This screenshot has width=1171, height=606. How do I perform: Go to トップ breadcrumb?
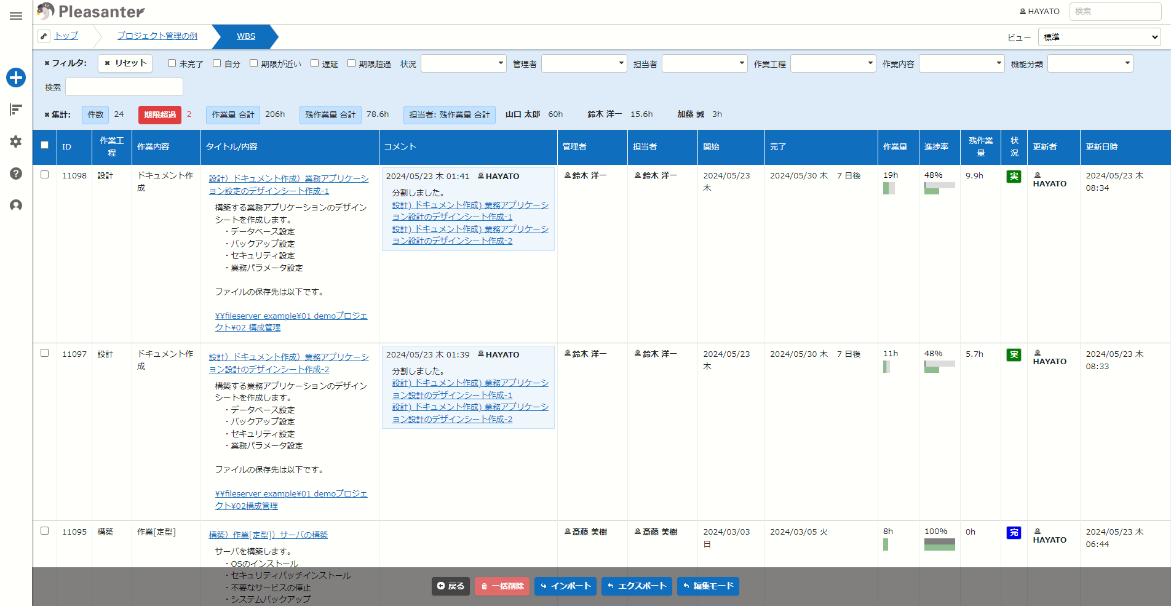pyautogui.click(x=66, y=36)
